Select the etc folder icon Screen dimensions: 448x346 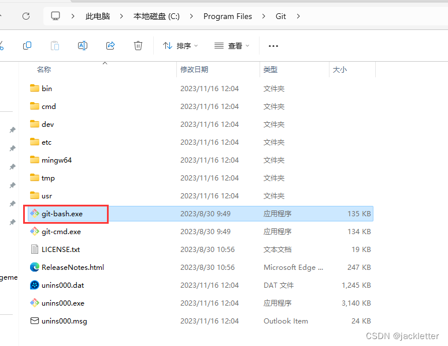click(35, 142)
